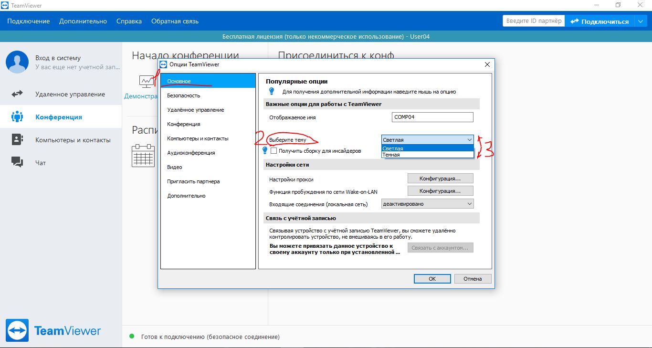The width and height of the screenshot is (652, 348).
Task: Select Основное in options category list
Action: pyautogui.click(x=208, y=81)
